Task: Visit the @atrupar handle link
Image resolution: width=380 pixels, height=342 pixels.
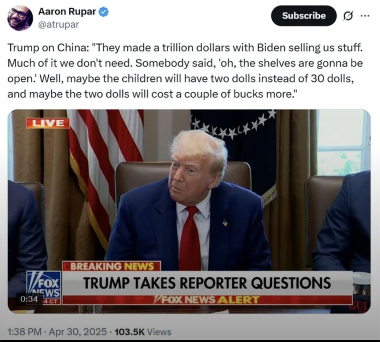Action: 59,24
